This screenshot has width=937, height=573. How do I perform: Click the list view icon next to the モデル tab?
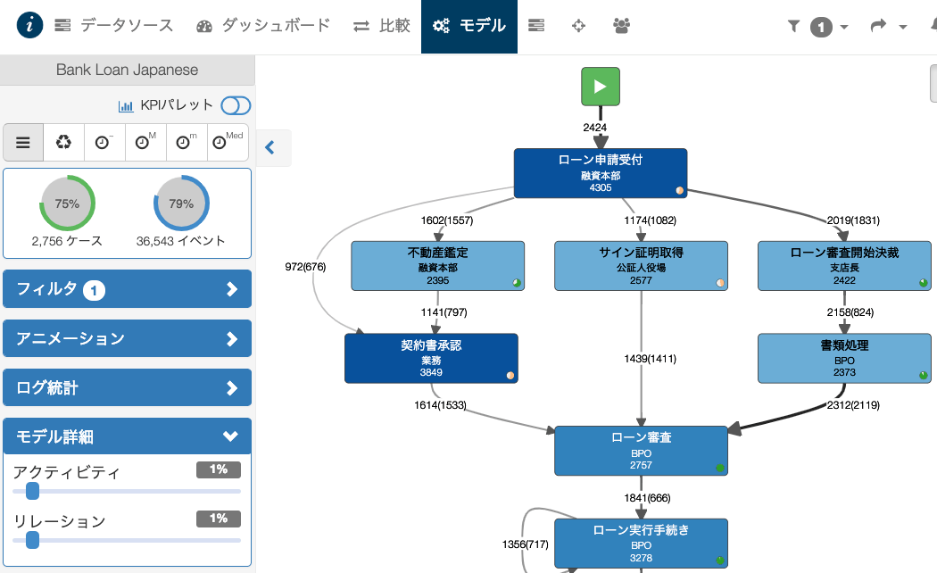[x=536, y=25]
